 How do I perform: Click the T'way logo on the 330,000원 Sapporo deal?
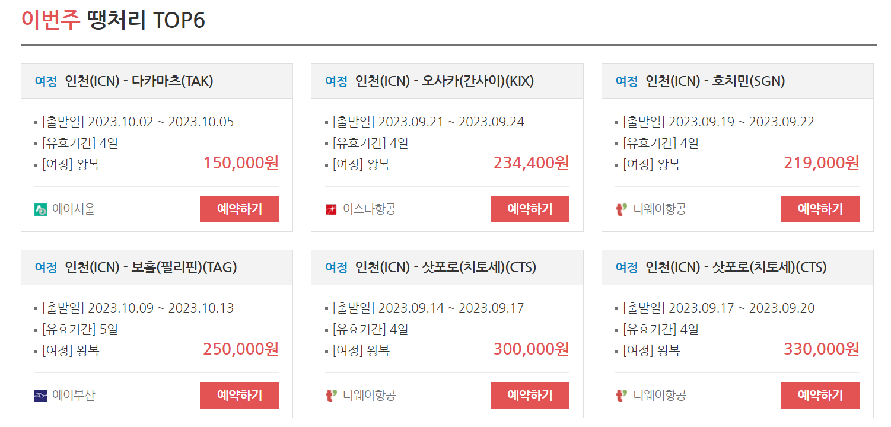(620, 395)
